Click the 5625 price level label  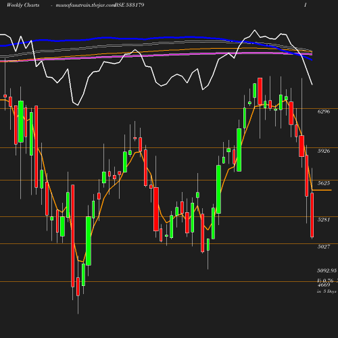(x=324, y=183)
